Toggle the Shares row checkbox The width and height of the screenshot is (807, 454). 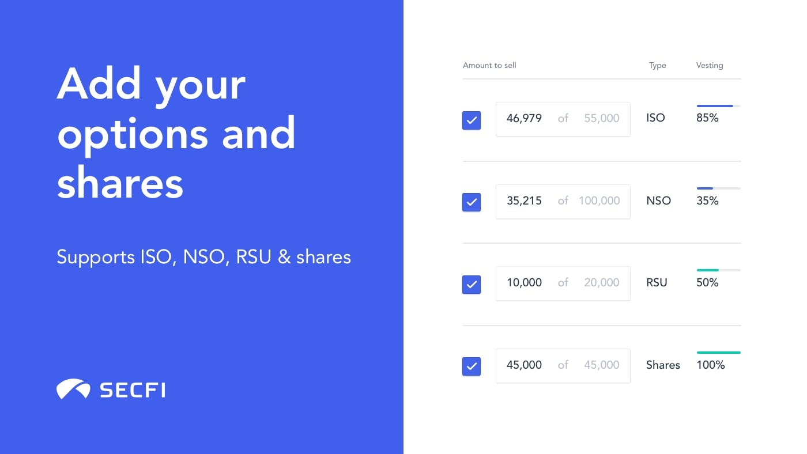[x=472, y=366]
